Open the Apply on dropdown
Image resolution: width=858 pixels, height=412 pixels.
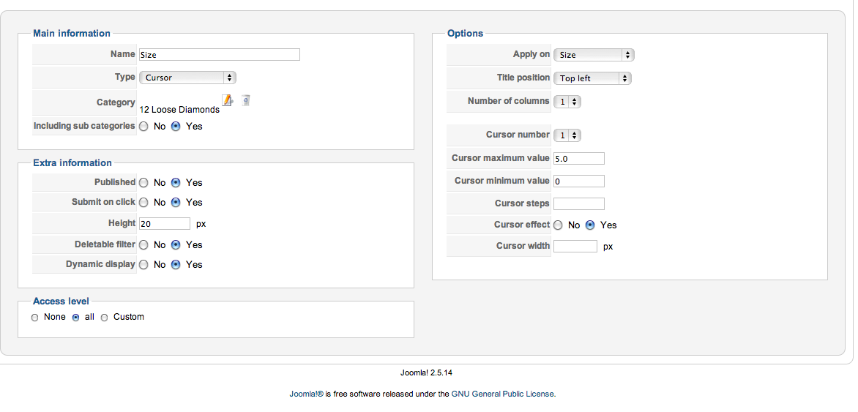(x=594, y=55)
